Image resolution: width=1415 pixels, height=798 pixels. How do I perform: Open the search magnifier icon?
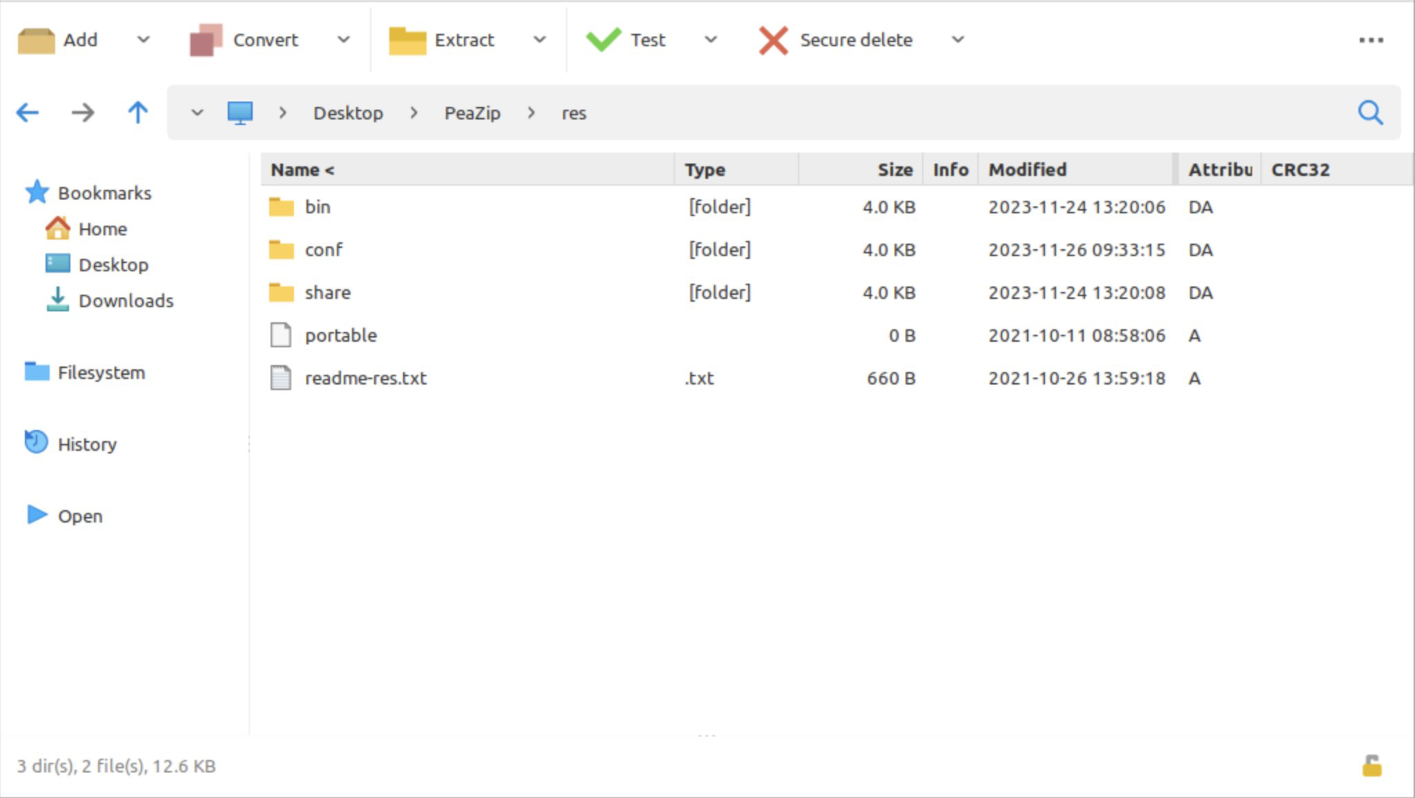click(1370, 113)
